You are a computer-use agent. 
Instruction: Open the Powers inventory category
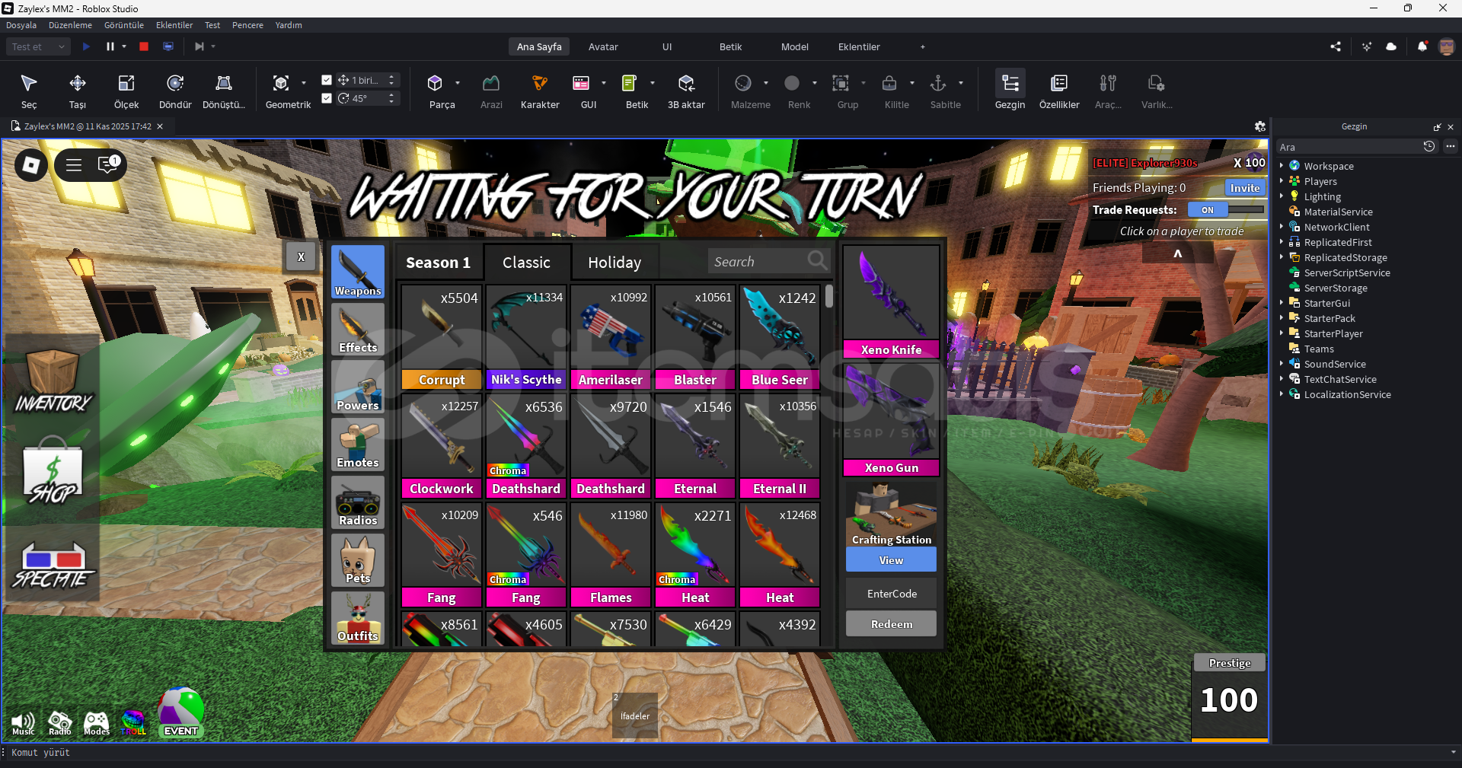pos(358,387)
